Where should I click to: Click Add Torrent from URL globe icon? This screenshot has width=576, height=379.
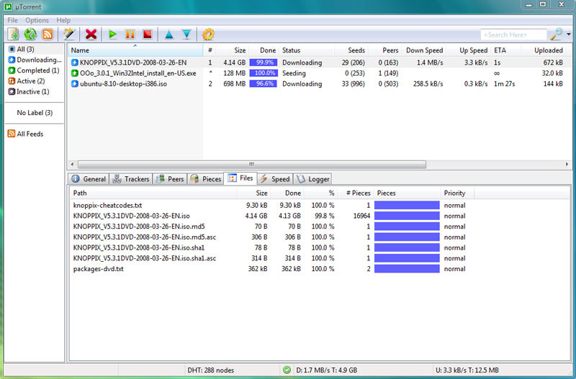coord(30,34)
